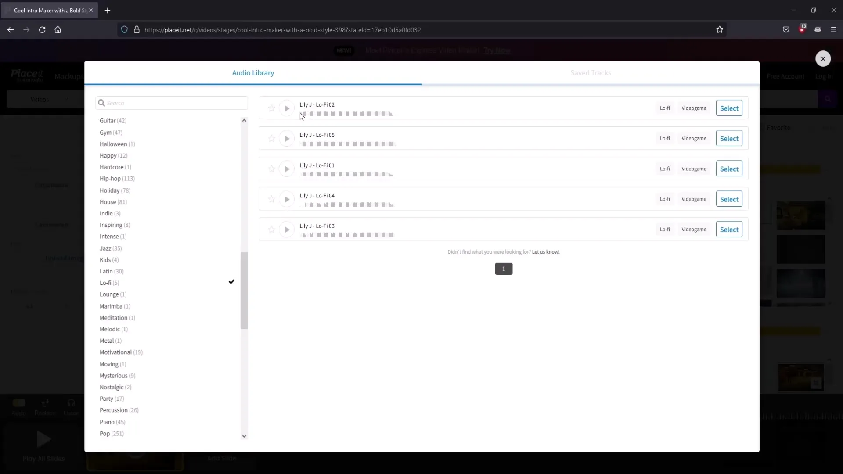This screenshot has width=843, height=474.
Task: Click Let us know link for missing tracks
Action: 545,252
